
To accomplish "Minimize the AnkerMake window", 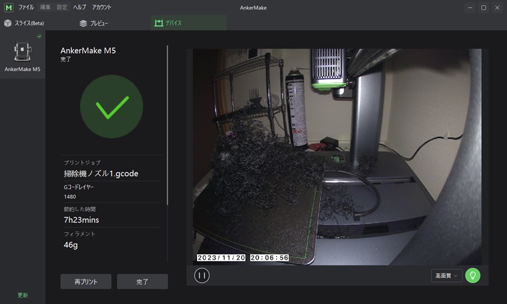I will point(470,8).
